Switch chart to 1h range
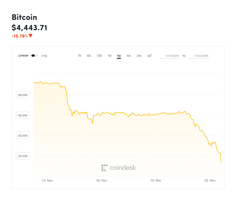 [80, 56]
